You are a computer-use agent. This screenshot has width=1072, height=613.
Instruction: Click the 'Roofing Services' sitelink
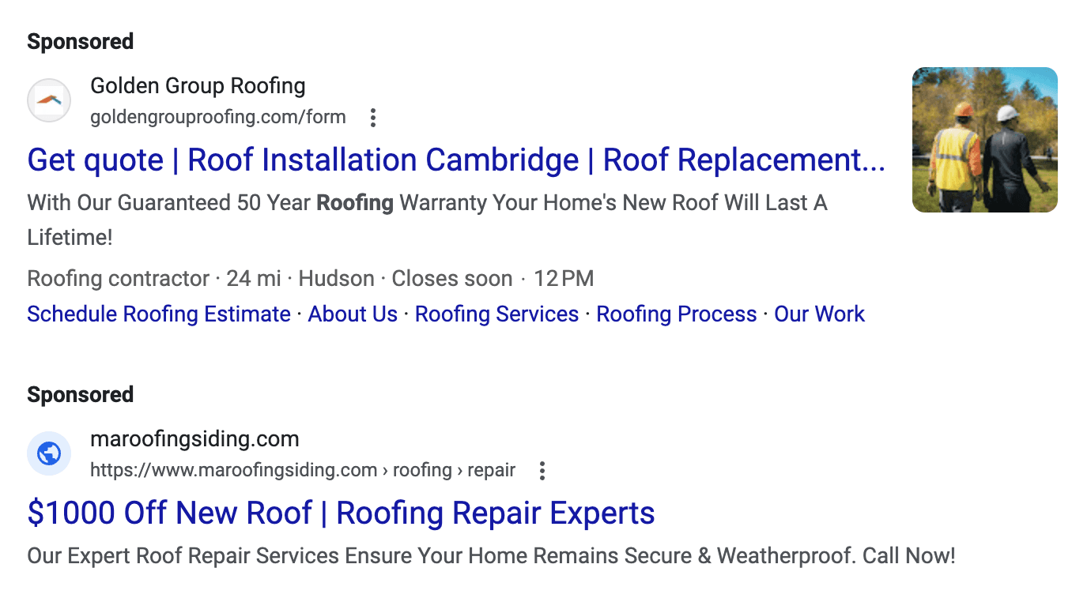click(x=496, y=314)
